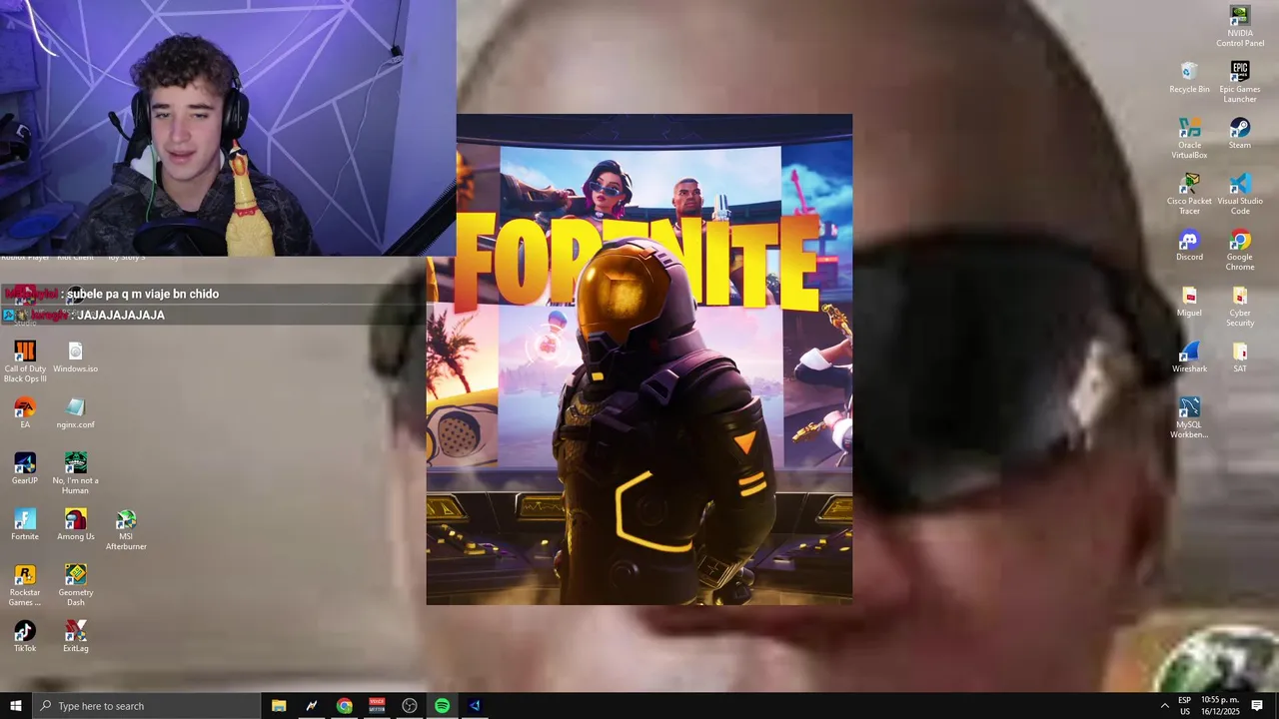Open File Explorer from the taskbar

(279, 706)
